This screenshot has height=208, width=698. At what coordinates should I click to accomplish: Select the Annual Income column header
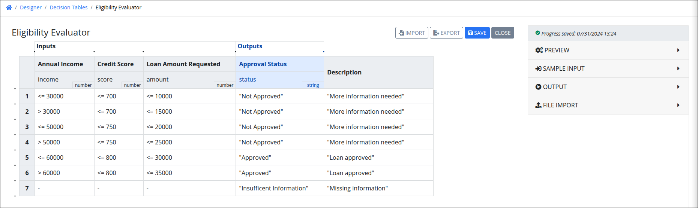click(64, 64)
